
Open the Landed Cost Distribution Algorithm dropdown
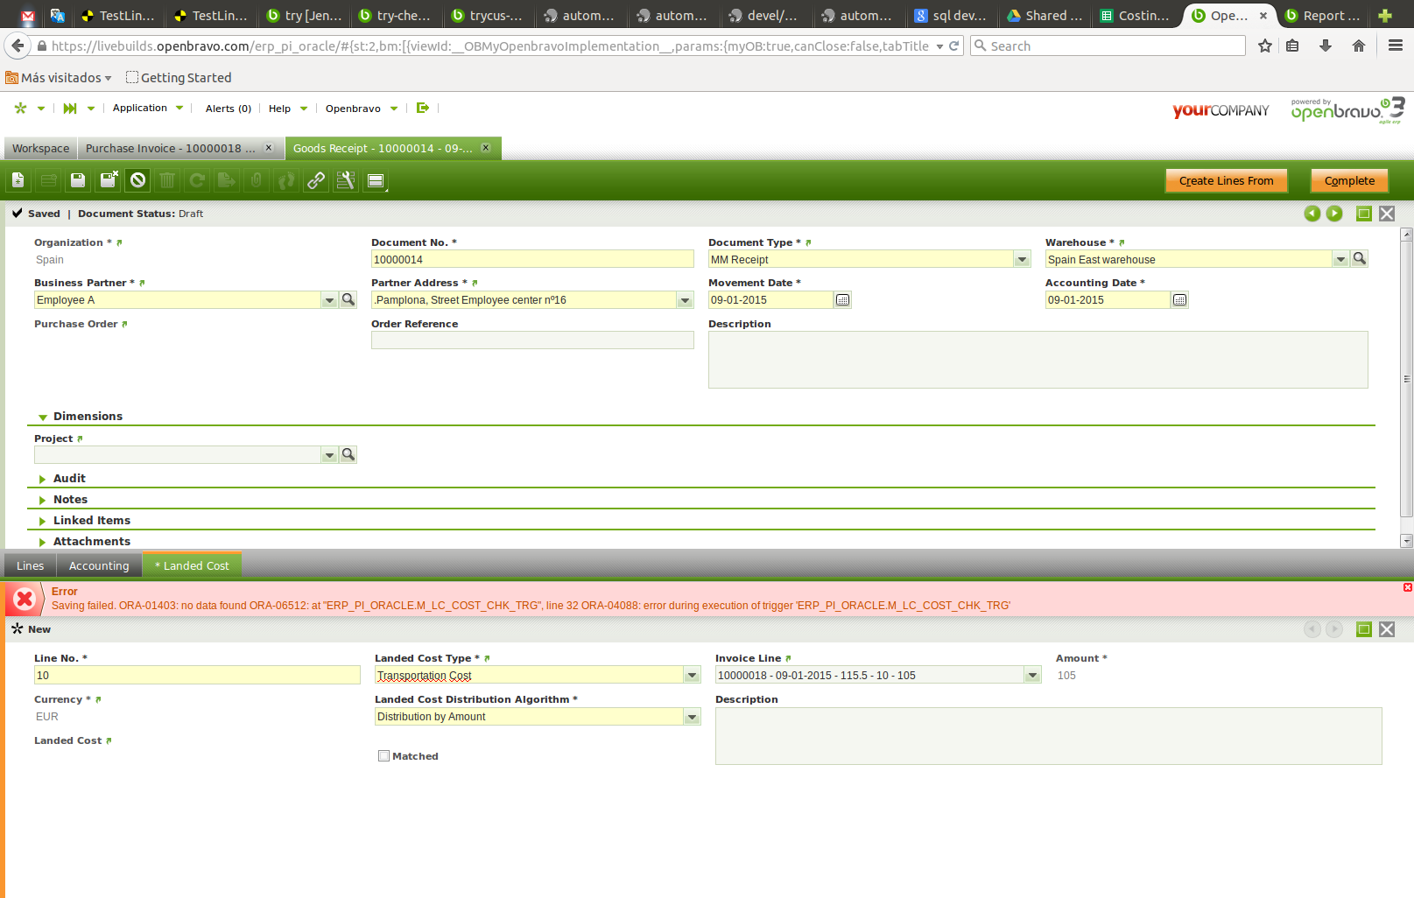(x=692, y=717)
